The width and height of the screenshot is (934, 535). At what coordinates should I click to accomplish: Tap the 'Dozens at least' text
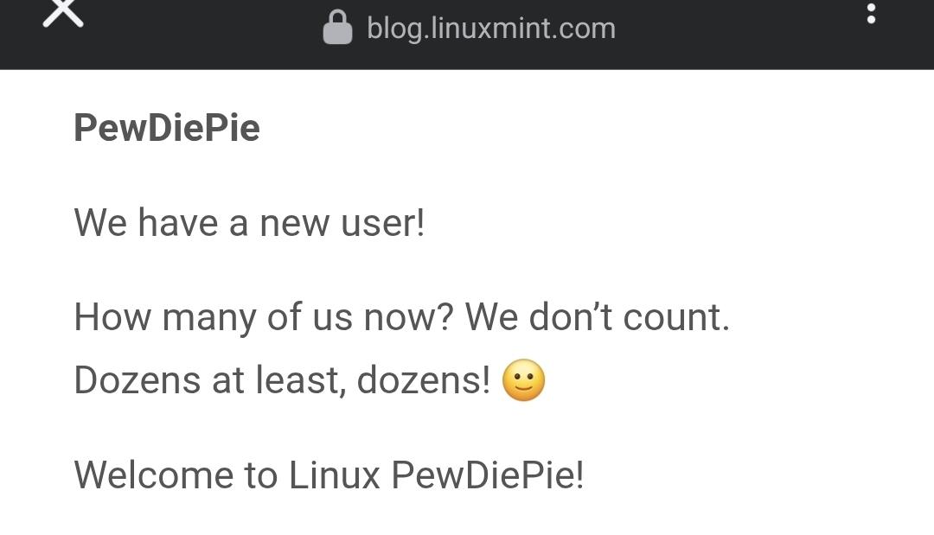pyautogui.click(x=209, y=380)
